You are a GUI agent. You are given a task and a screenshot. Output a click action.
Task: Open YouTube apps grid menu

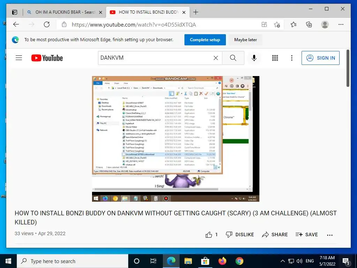pyautogui.click(x=275, y=58)
